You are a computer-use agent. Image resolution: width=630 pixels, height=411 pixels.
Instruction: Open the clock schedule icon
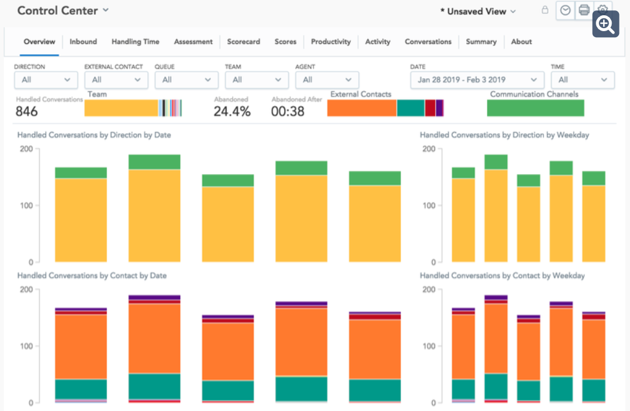(x=565, y=10)
